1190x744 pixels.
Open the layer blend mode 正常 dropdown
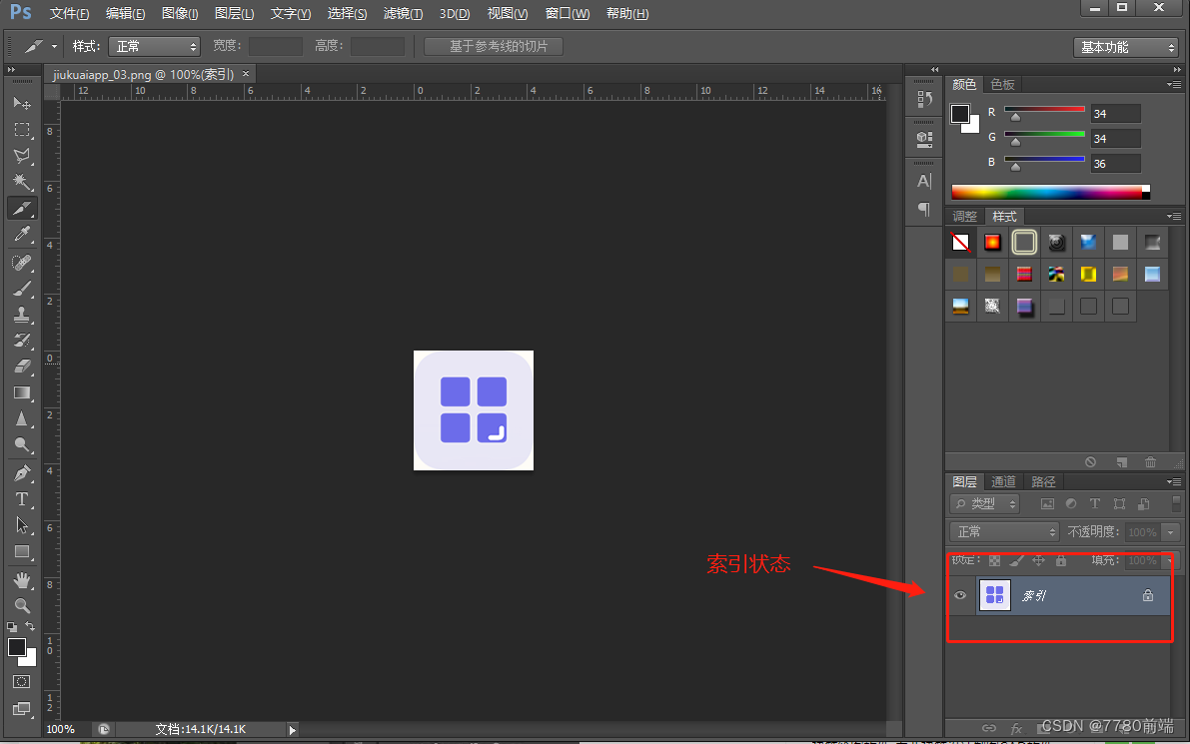pos(1004,531)
